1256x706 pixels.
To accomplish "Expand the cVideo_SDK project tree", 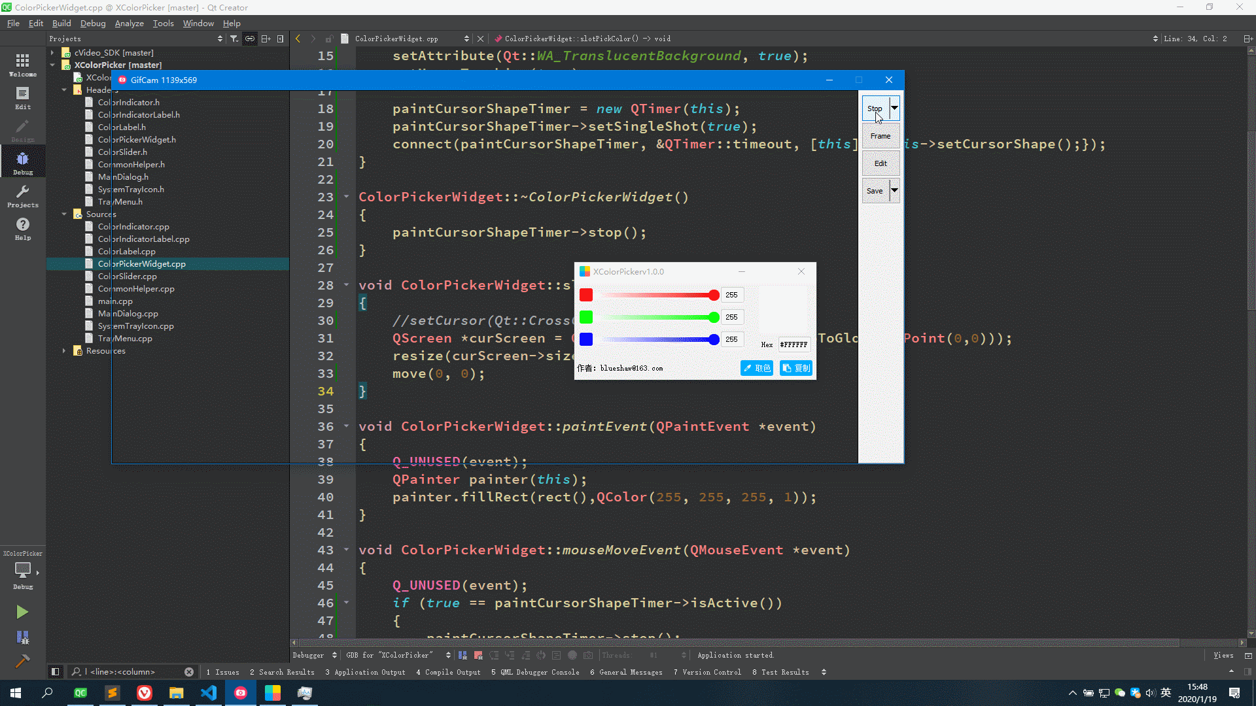I will (52, 52).
